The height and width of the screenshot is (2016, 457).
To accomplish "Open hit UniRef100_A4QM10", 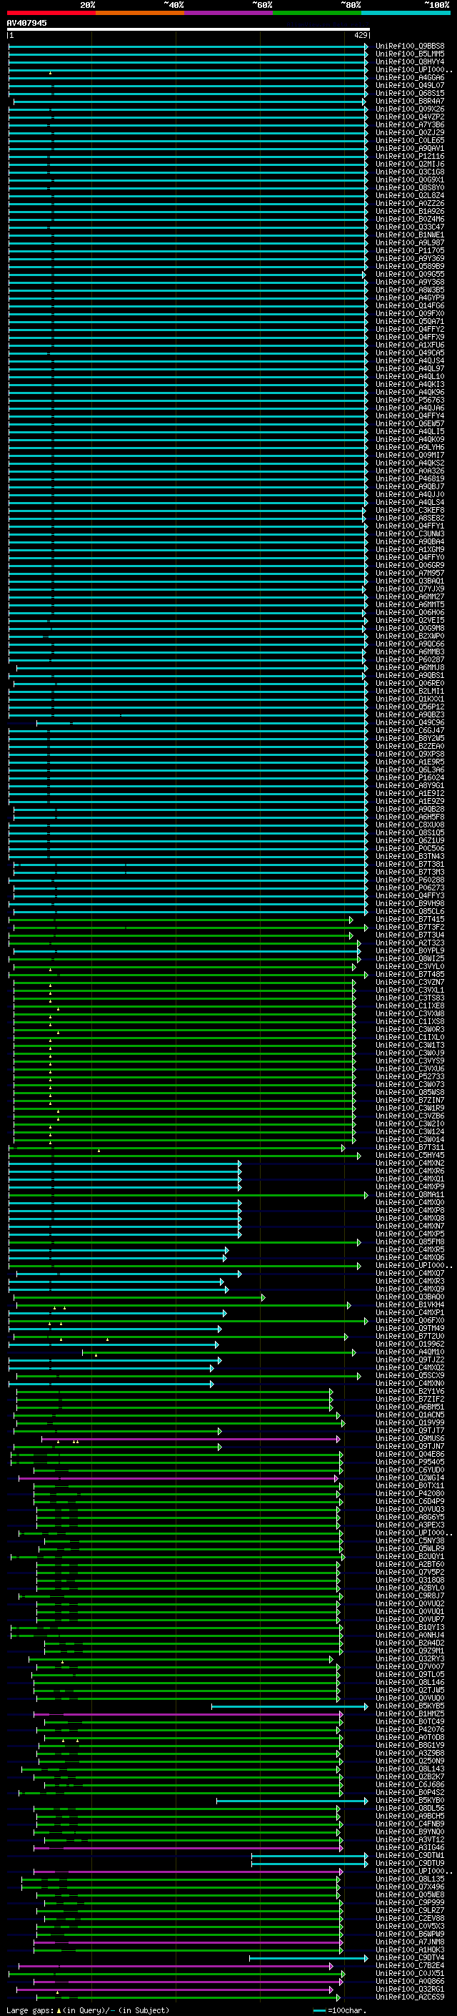I will click(x=410, y=1352).
